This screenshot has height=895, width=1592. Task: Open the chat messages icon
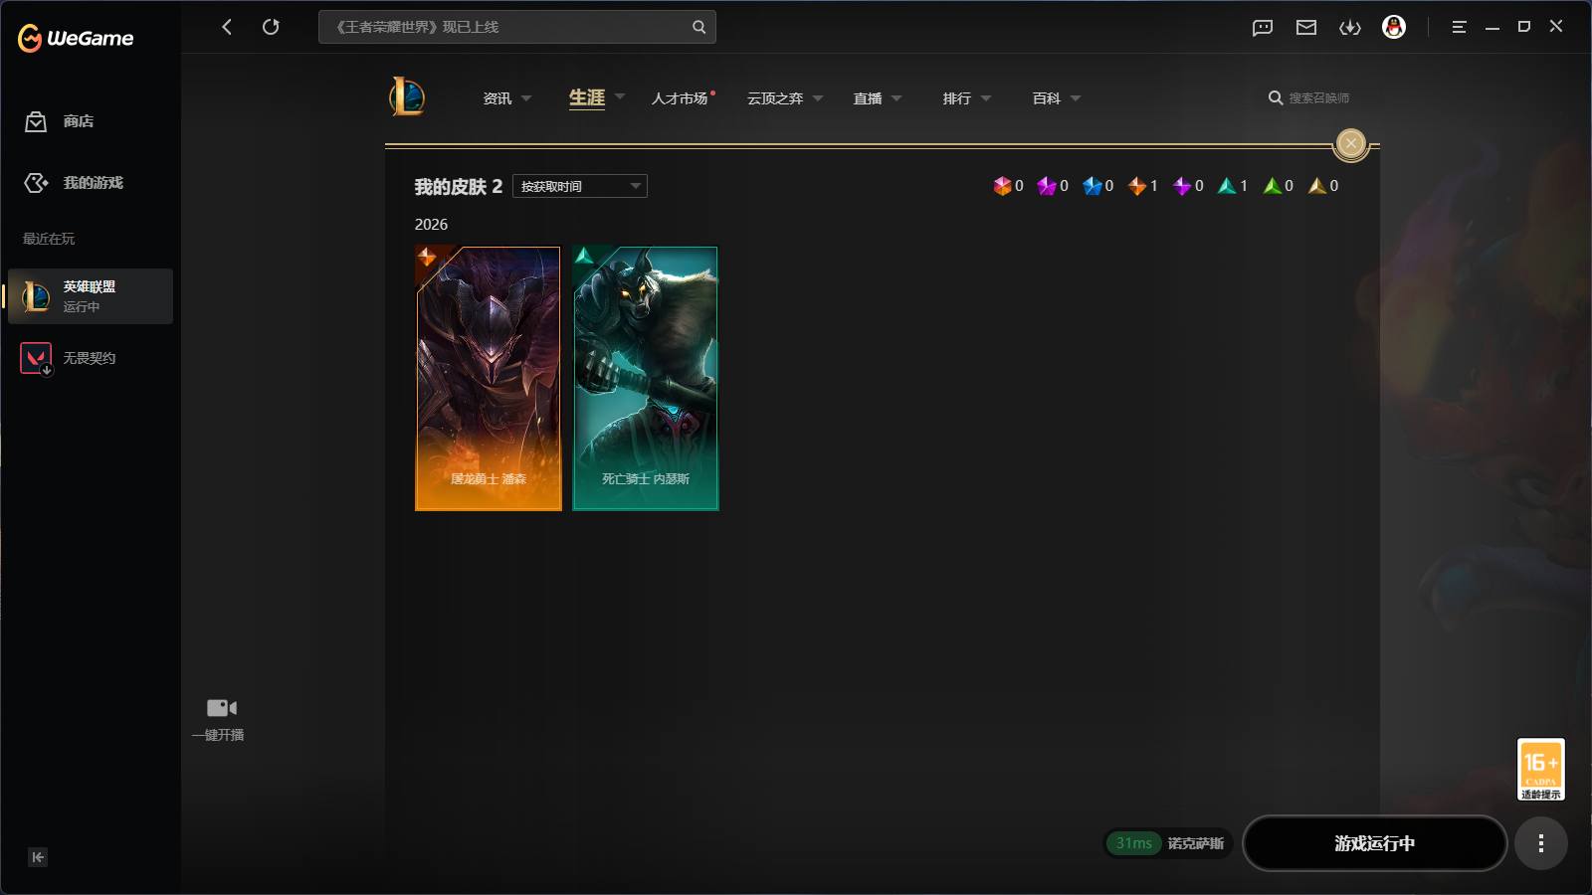click(x=1263, y=28)
